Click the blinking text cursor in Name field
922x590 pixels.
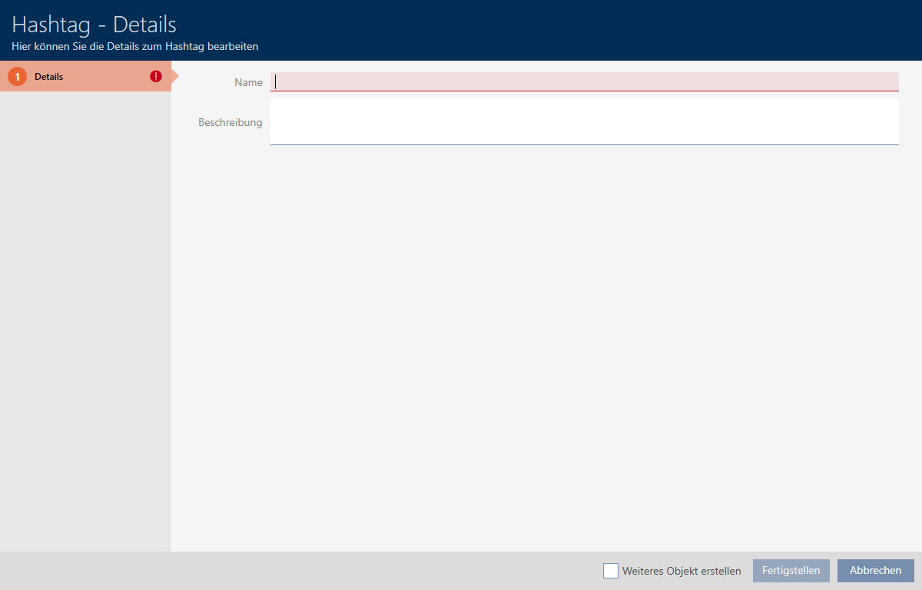[276, 81]
